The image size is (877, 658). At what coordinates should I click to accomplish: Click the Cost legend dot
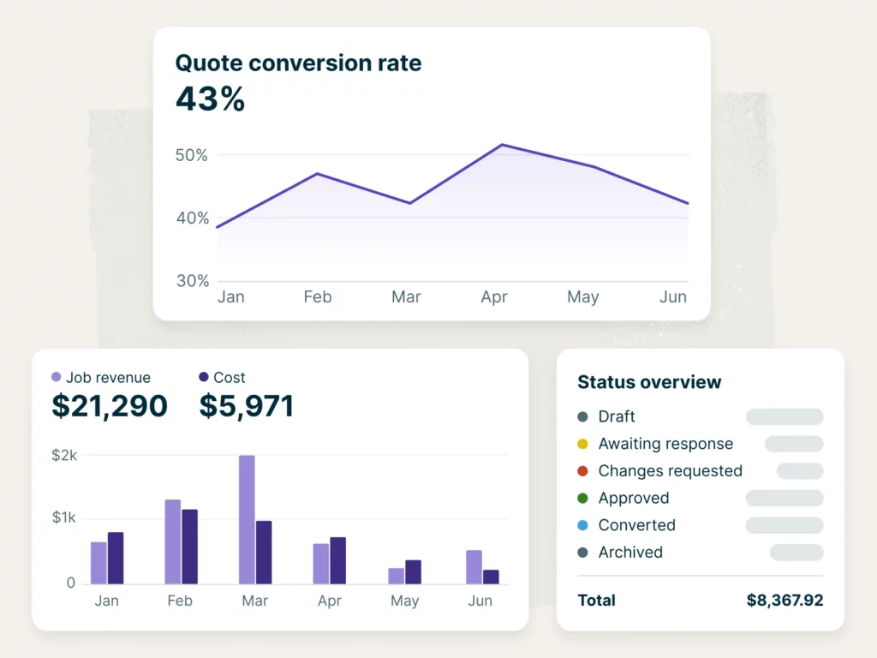point(204,377)
